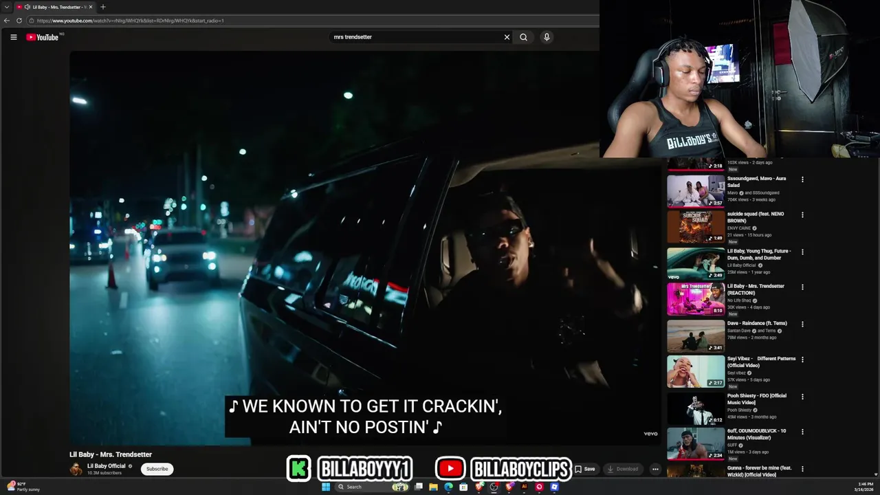This screenshot has width=880, height=495.
Task: Mute tab via speaker icon on tab
Action: 27,7
